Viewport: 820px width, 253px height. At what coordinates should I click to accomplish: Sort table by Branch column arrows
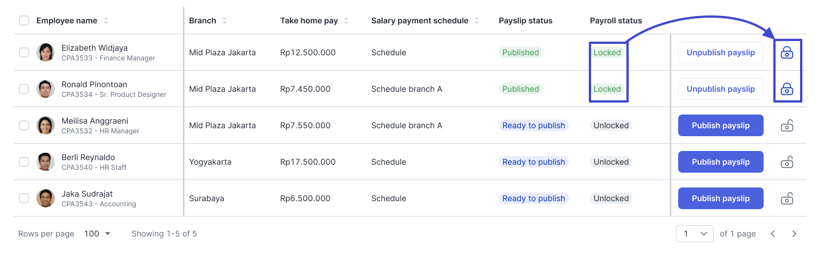[x=224, y=21]
